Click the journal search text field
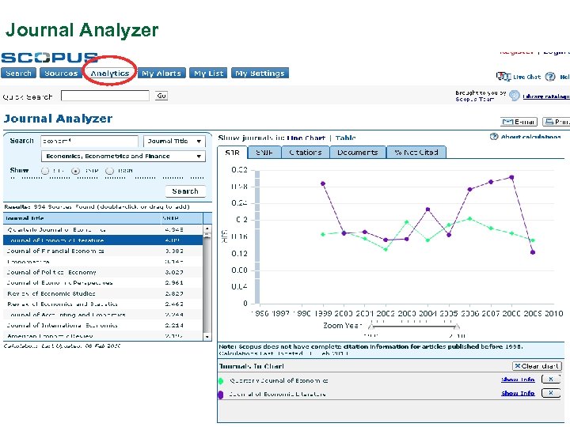Viewport: 570px width, 427px height. click(89, 141)
